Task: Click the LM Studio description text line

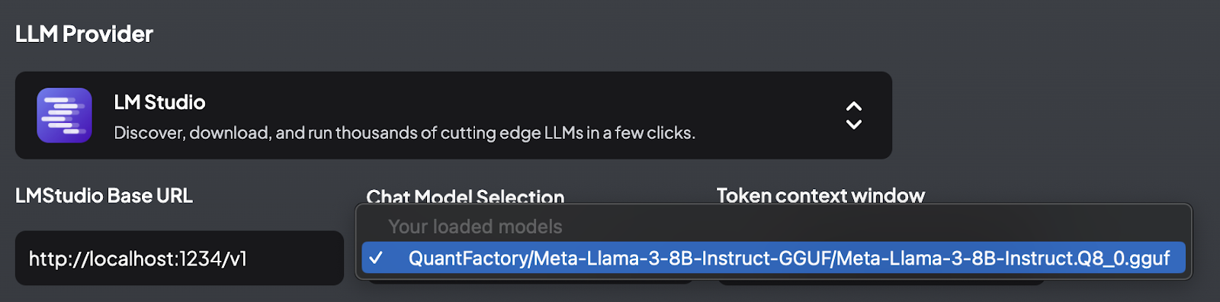Action: click(x=405, y=133)
